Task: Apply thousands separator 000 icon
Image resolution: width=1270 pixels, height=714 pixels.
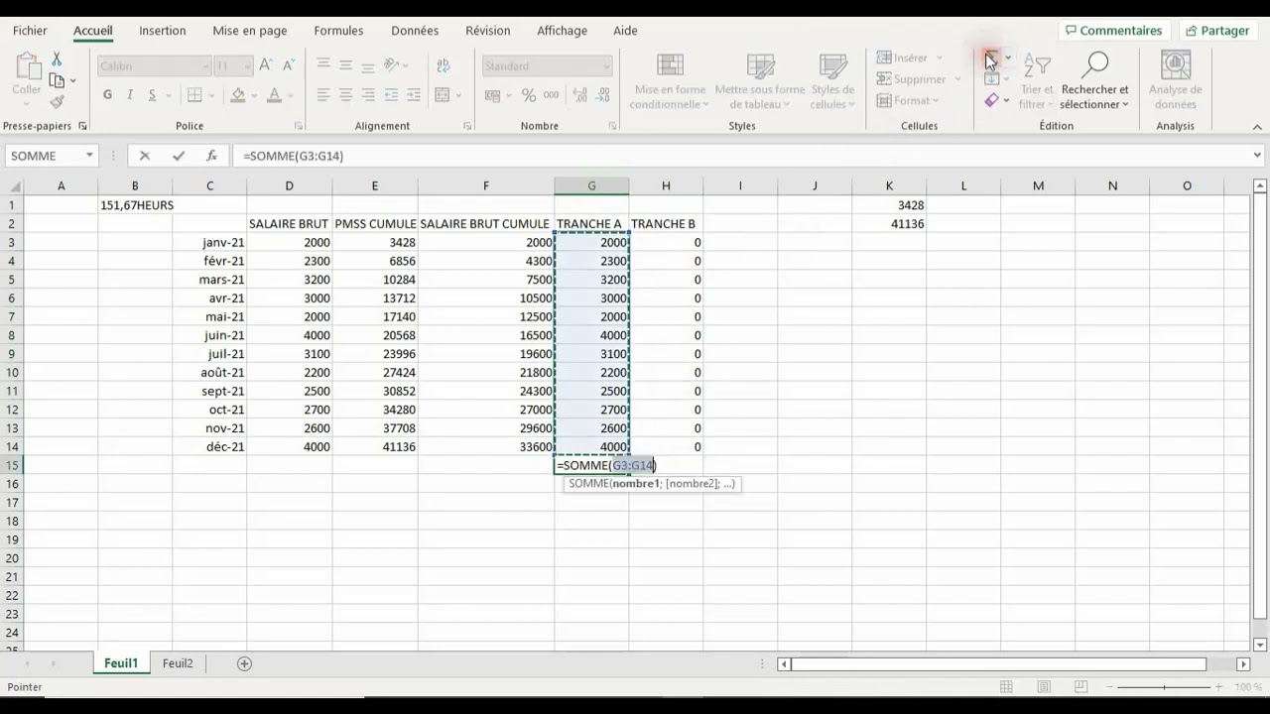Action: pos(552,95)
